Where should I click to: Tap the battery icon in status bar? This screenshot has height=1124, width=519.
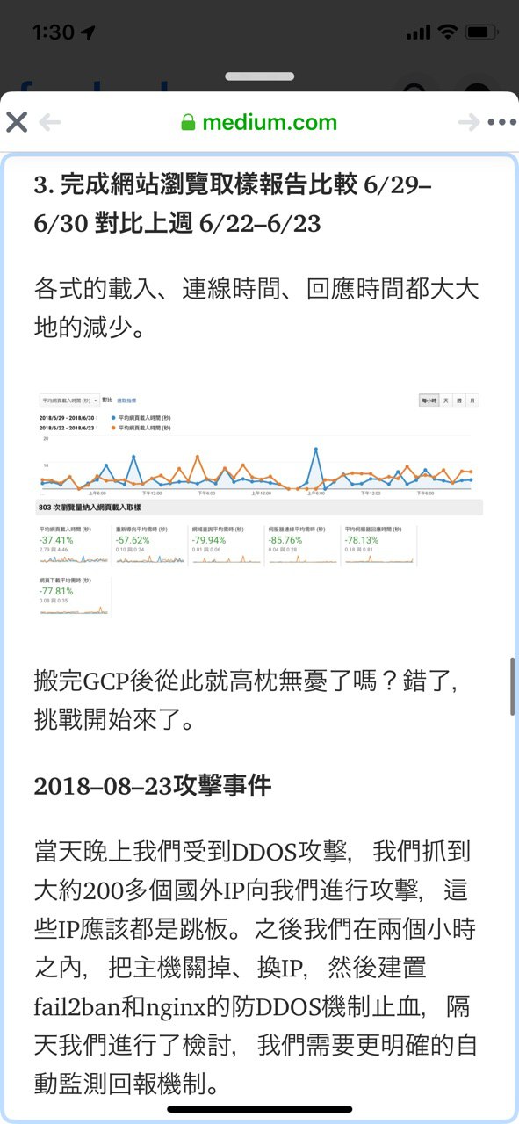(x=482, y=32)
